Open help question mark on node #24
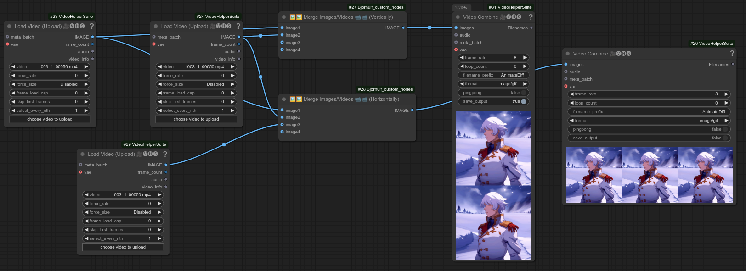The height and width of the screenshot is (271, 746). 238,26
